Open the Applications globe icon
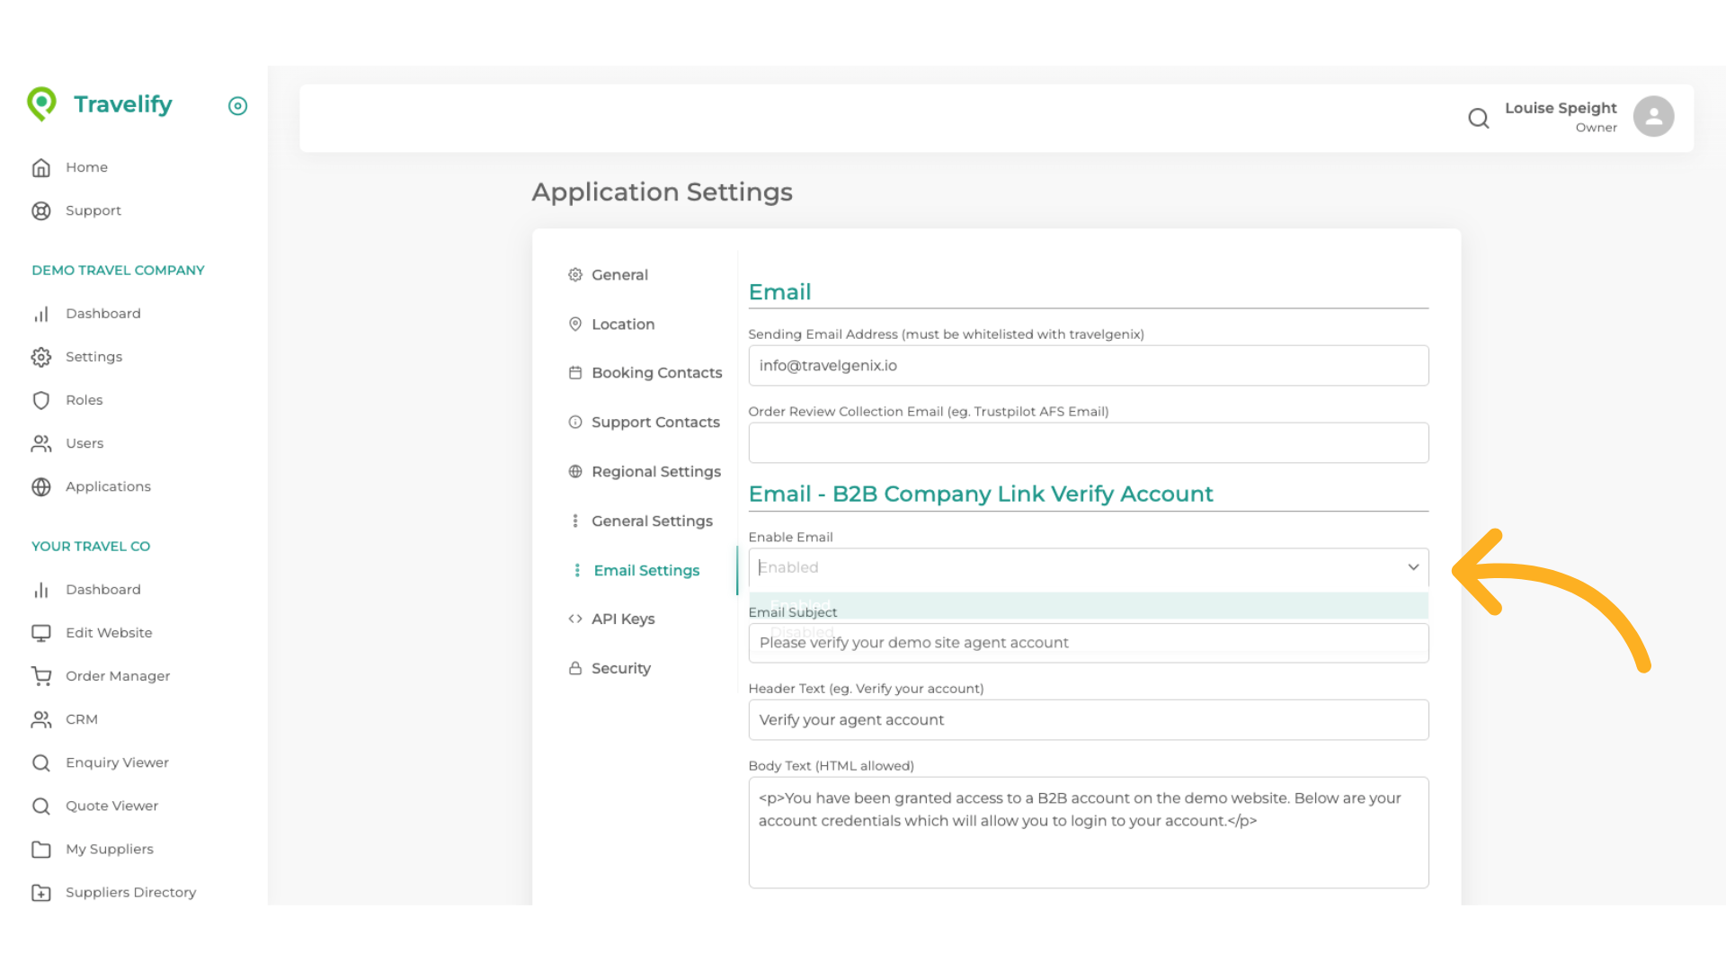The height and width of the screenshot is (971, 1726). click(x=41, y=486)
